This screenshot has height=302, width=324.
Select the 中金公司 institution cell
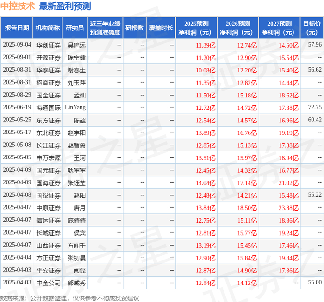(x=48, y=283)
